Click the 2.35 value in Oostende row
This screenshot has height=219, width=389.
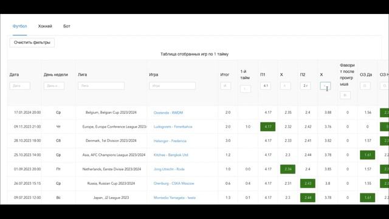point(287,113)
